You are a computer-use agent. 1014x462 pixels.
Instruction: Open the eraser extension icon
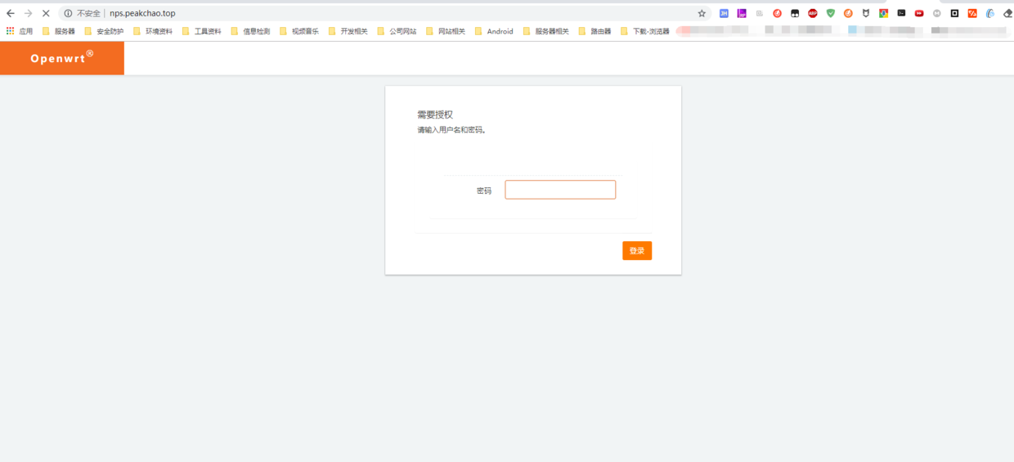coord(1007,13)
